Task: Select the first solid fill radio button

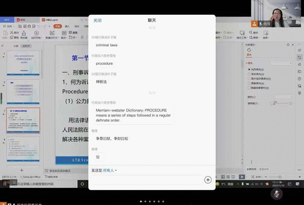Action: 249,69
